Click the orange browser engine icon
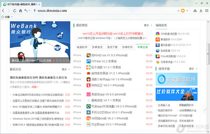 point(183,11)
